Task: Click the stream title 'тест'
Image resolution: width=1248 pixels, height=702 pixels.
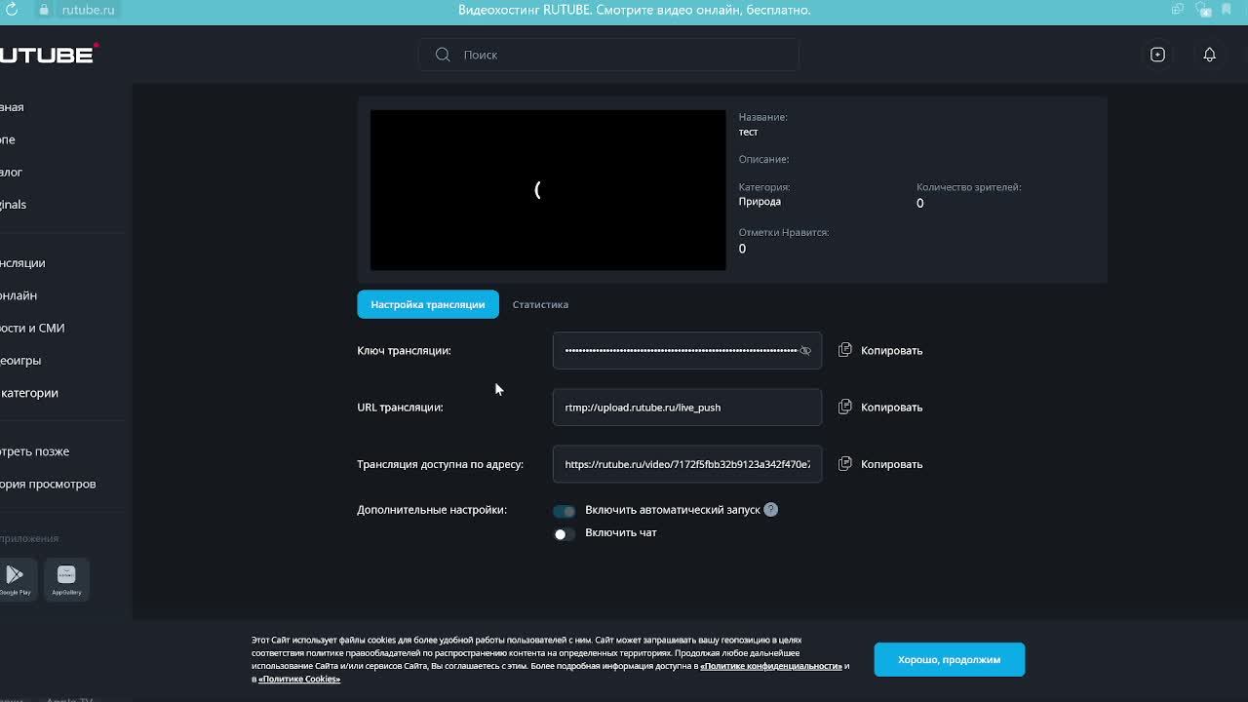Action: coord(749,132)
